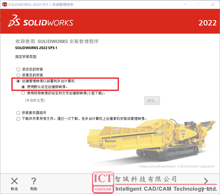Choose 安装服务器组件 radio option
Image resolution: width=220 pixels, height=194 pixels.
click(x=18, y=113)
